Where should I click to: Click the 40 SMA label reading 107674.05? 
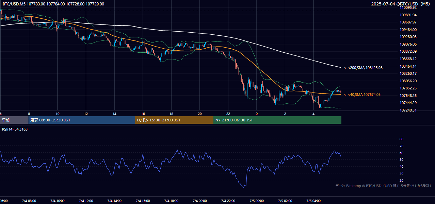(x=362, y=95)
